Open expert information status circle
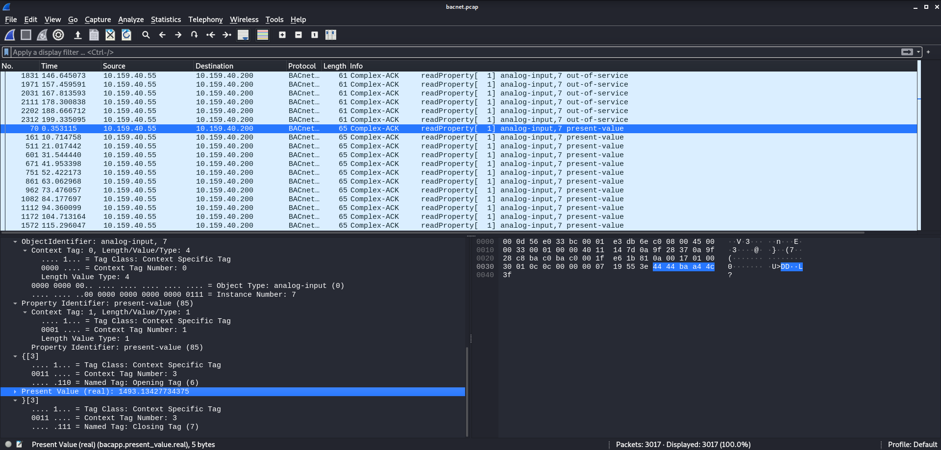The image size is (941, 450). pos(8,444)
